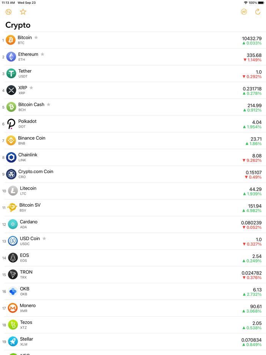Click the Tether coin logo

pyautogui.click(x=10, y=73)
